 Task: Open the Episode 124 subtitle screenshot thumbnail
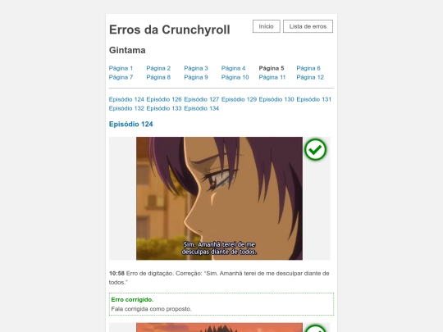219,198
